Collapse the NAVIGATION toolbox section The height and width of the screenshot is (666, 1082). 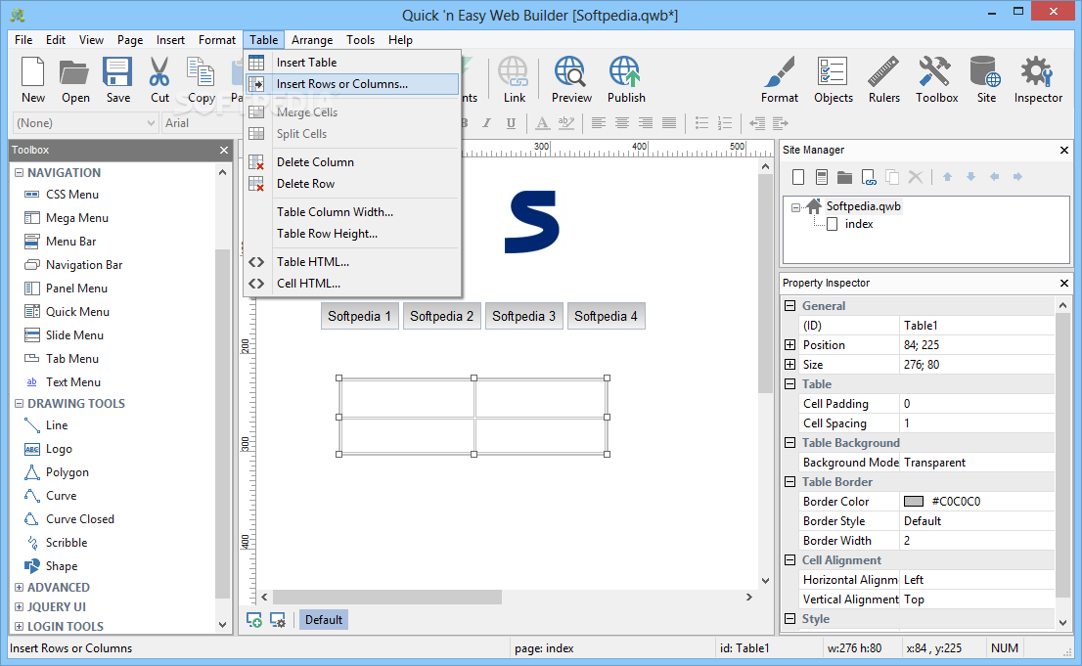click(x=19, y=172)
